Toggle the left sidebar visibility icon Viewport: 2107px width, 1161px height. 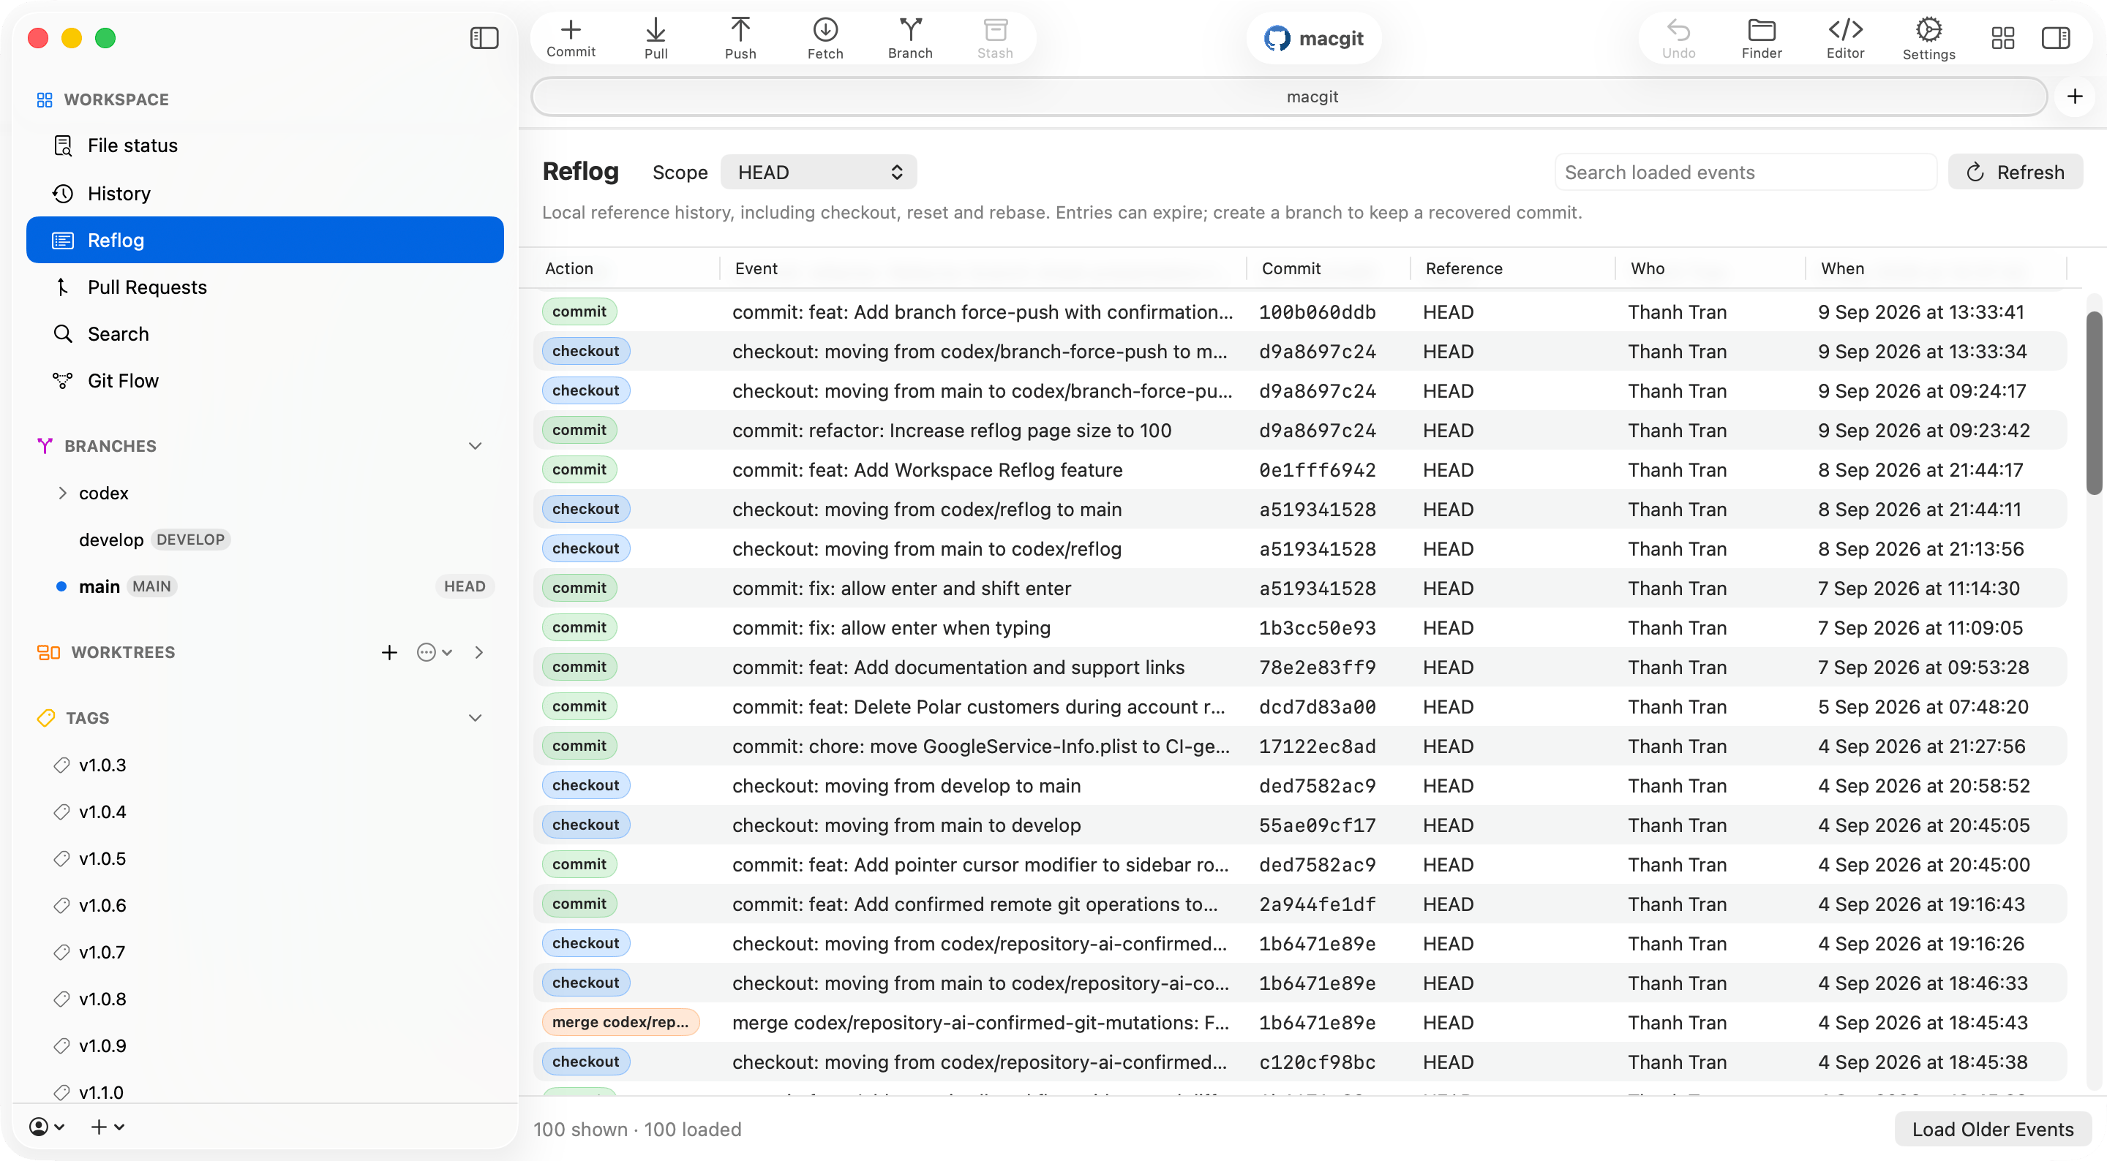point(484,37)
